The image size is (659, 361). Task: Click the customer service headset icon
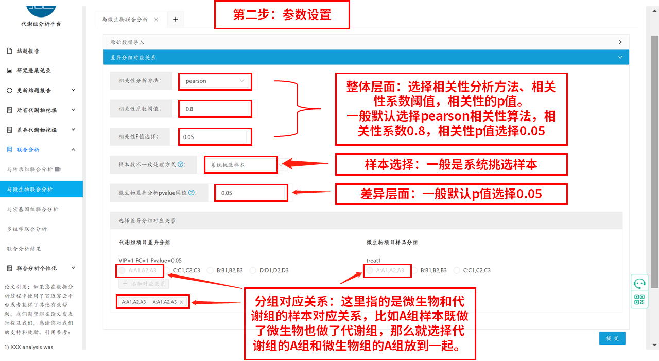click(x=639, y=283)
